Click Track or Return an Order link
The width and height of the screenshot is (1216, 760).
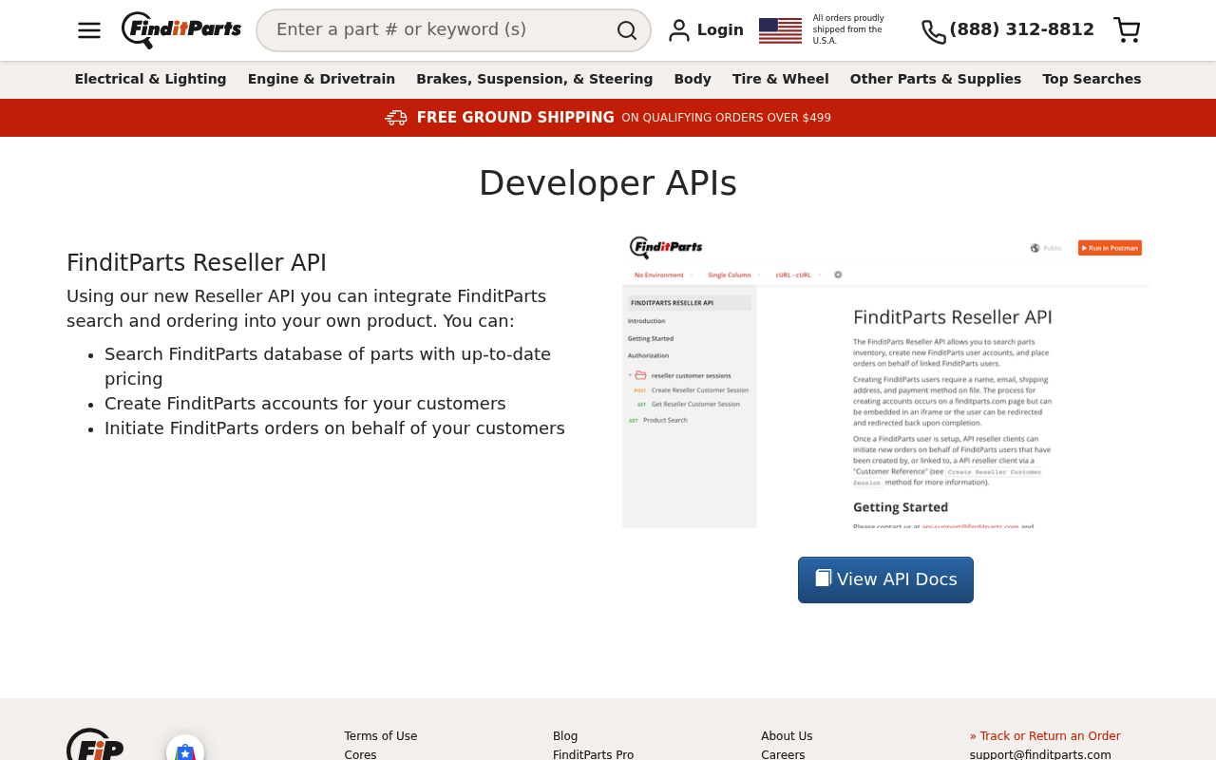pos(1045,736)
